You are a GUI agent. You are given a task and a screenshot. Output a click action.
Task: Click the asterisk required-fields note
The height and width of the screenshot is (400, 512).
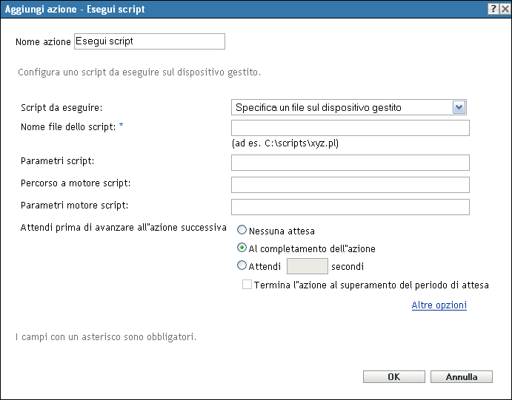pos(106,338)
